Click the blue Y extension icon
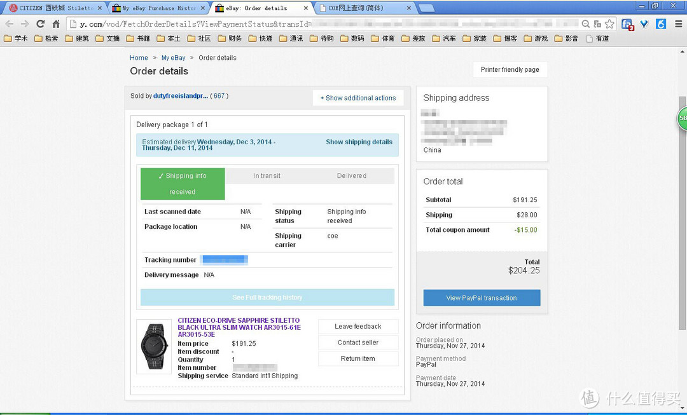Image resolution: width=687 pixels, height=415 pixels. 644,24
